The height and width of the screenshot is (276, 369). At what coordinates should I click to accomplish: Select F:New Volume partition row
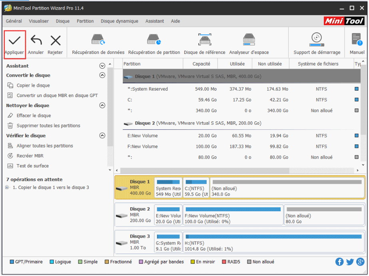242,147
